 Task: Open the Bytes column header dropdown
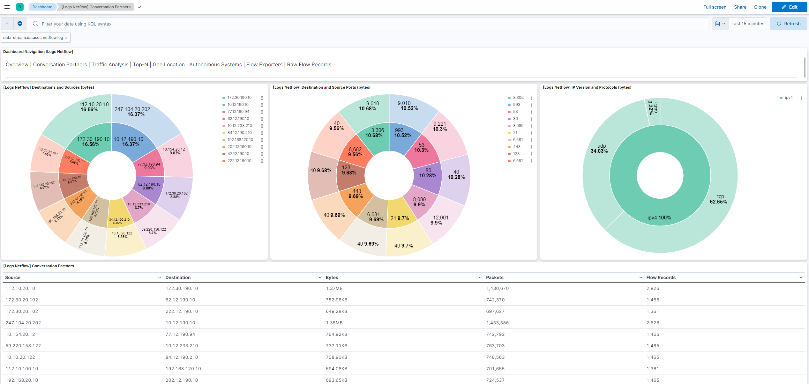[480, 277]
